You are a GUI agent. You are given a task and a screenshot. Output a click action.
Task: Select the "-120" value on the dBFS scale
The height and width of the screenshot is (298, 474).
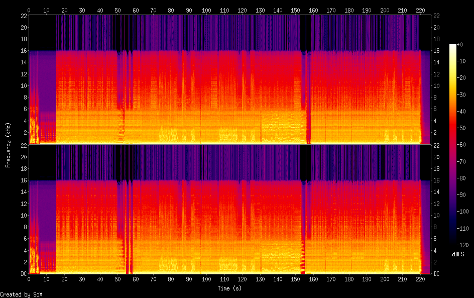tap(462, 245)
